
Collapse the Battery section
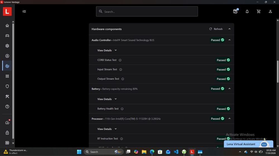(229, 89)
